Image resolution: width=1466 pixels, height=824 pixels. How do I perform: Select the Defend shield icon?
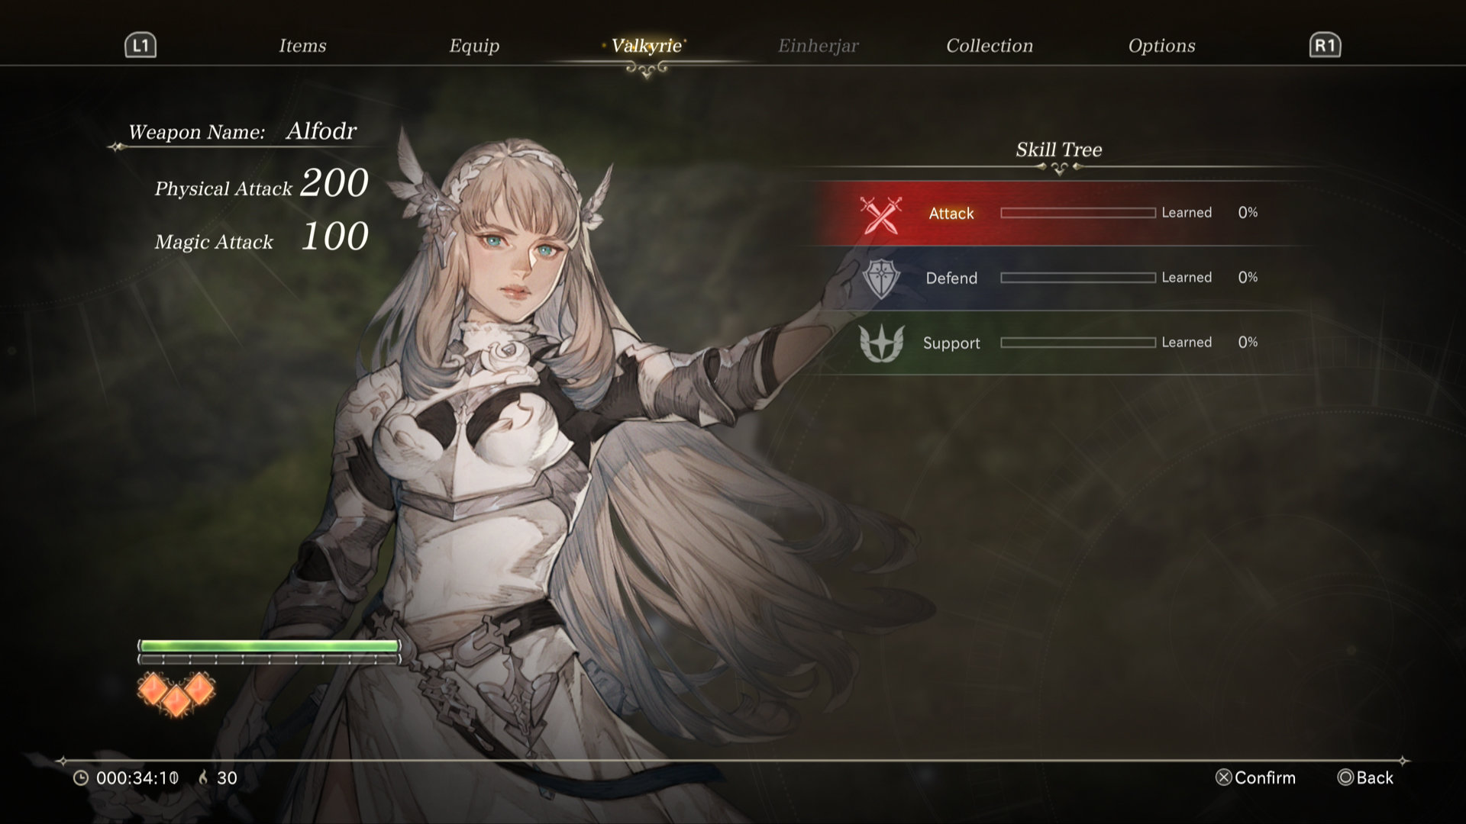(879, 277)
